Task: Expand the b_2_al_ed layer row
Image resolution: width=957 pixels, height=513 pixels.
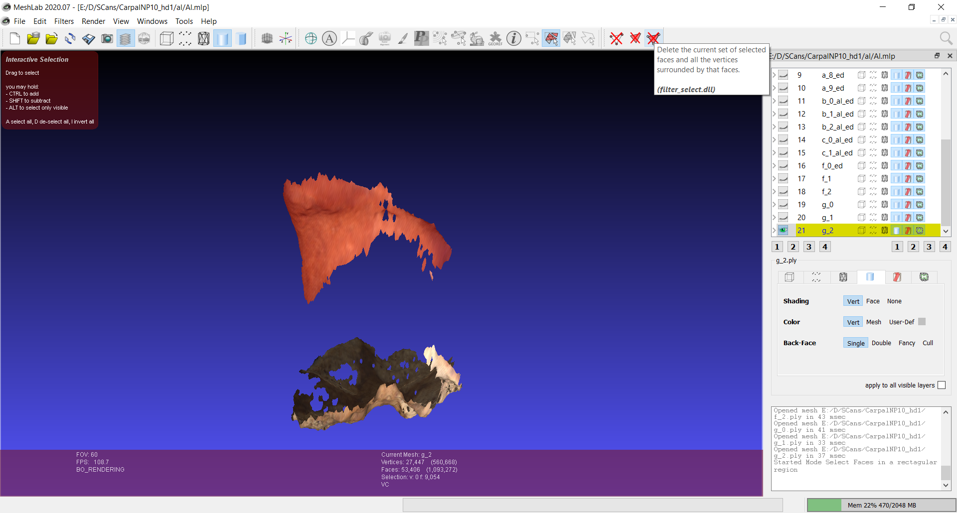Action: [x=774, y=127]
